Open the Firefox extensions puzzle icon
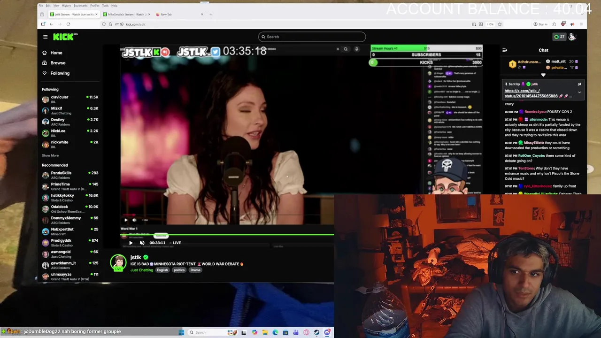601x338 pixels. point(555,24)
